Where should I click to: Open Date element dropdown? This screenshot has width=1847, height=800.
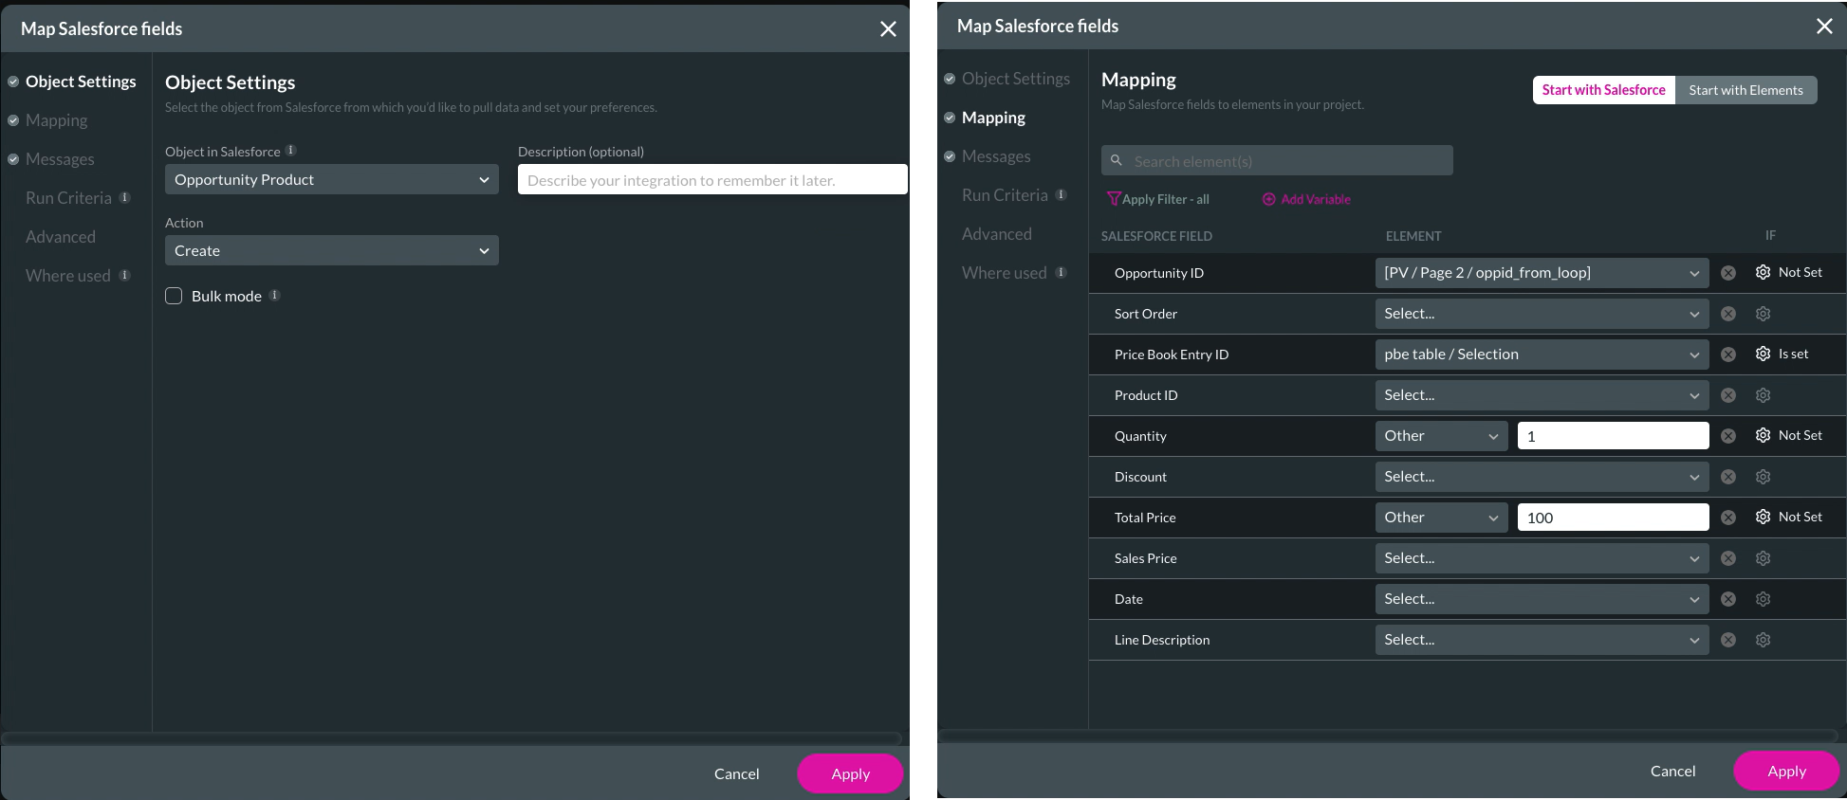[1542, 599]
